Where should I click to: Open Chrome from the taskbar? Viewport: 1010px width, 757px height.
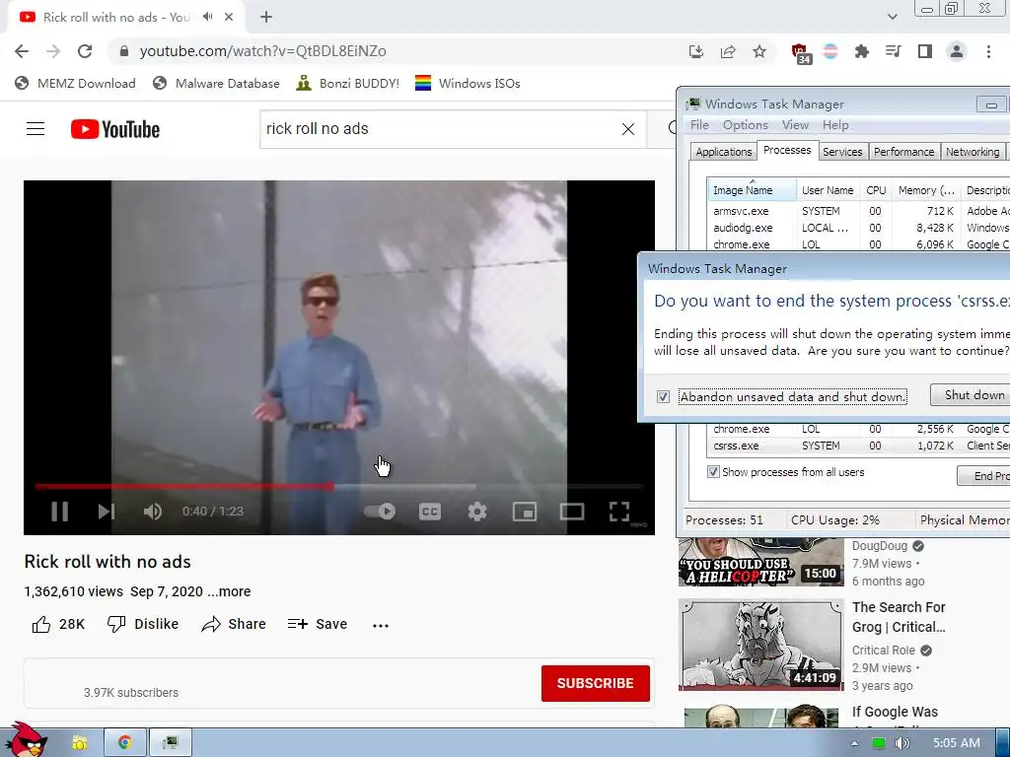(125, 743)
